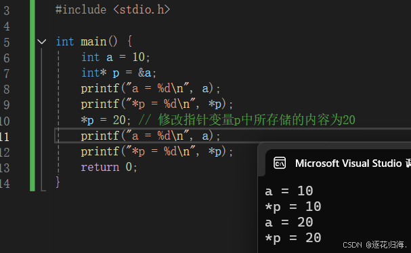Click the '*p = 20;' statement
The image size is (411, 253).
coord(106,120)
